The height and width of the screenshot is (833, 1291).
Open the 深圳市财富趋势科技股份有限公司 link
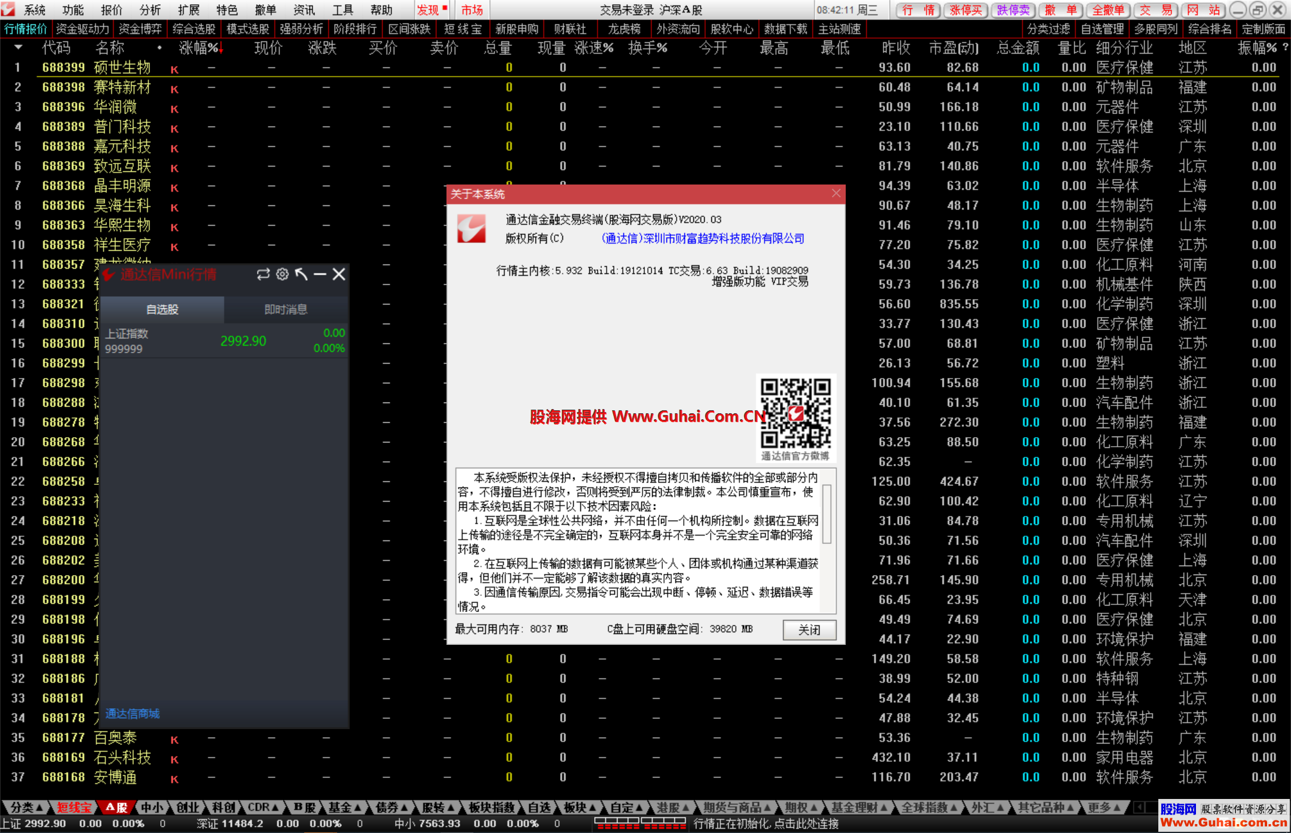[703, 238]
